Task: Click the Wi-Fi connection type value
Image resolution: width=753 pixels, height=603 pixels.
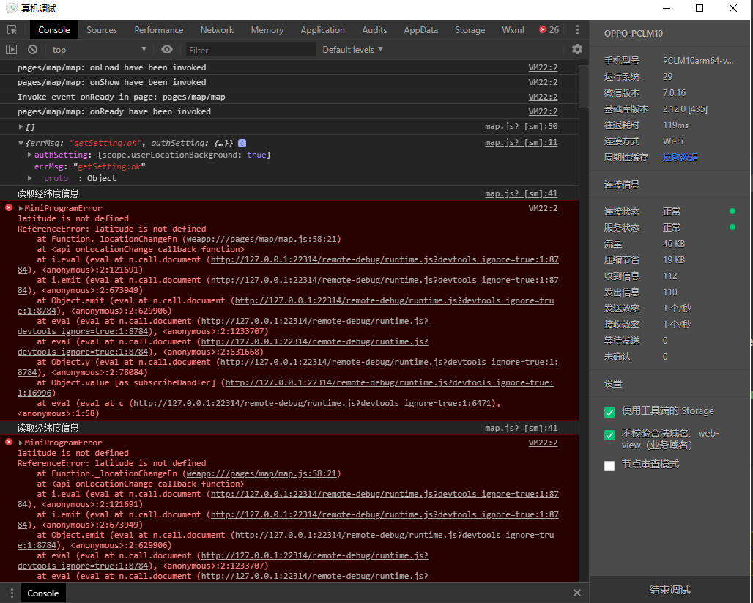Action: [x=673, y=141]
